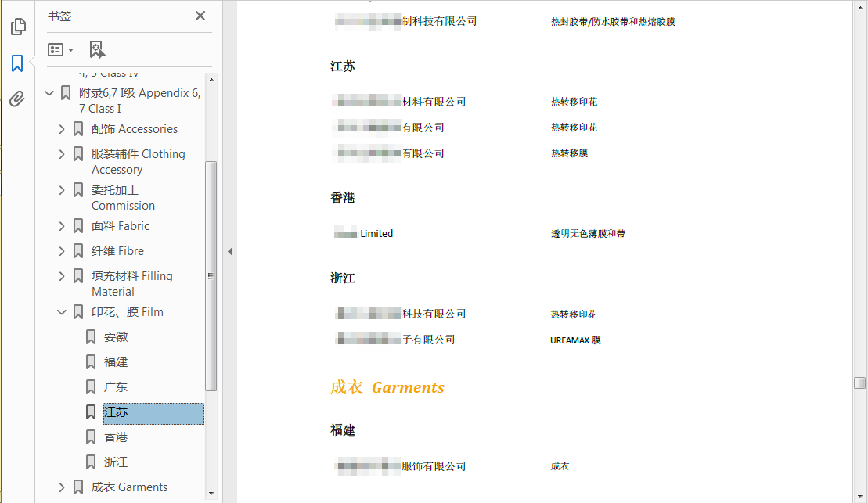Collapse the Appendix 6,7 Class I bookmark
Image resolution: width=868 pixels, height=503 pixels.
coord(49,93)
